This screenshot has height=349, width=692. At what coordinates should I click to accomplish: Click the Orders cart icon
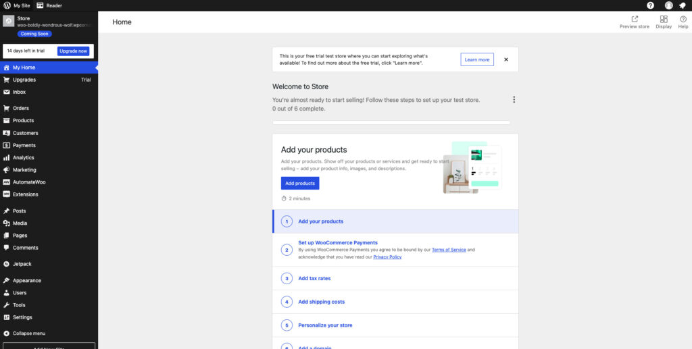point(6,109)
